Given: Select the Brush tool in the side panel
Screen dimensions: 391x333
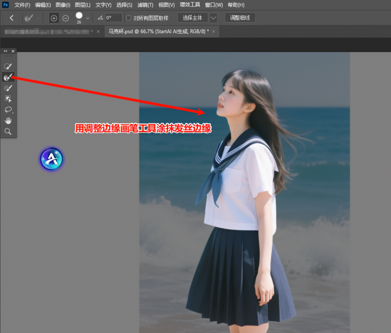Looking at the screenshot, I should pyautogui.click(x=8, y=88).
